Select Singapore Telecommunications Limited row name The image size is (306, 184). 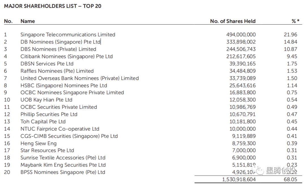[68, 35]
